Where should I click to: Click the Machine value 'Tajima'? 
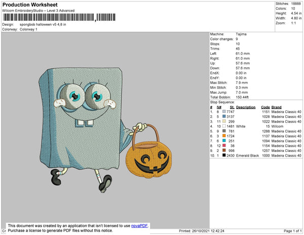pos(241,34)
